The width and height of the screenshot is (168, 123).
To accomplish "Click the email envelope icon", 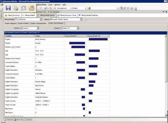I will click(24, 8).
